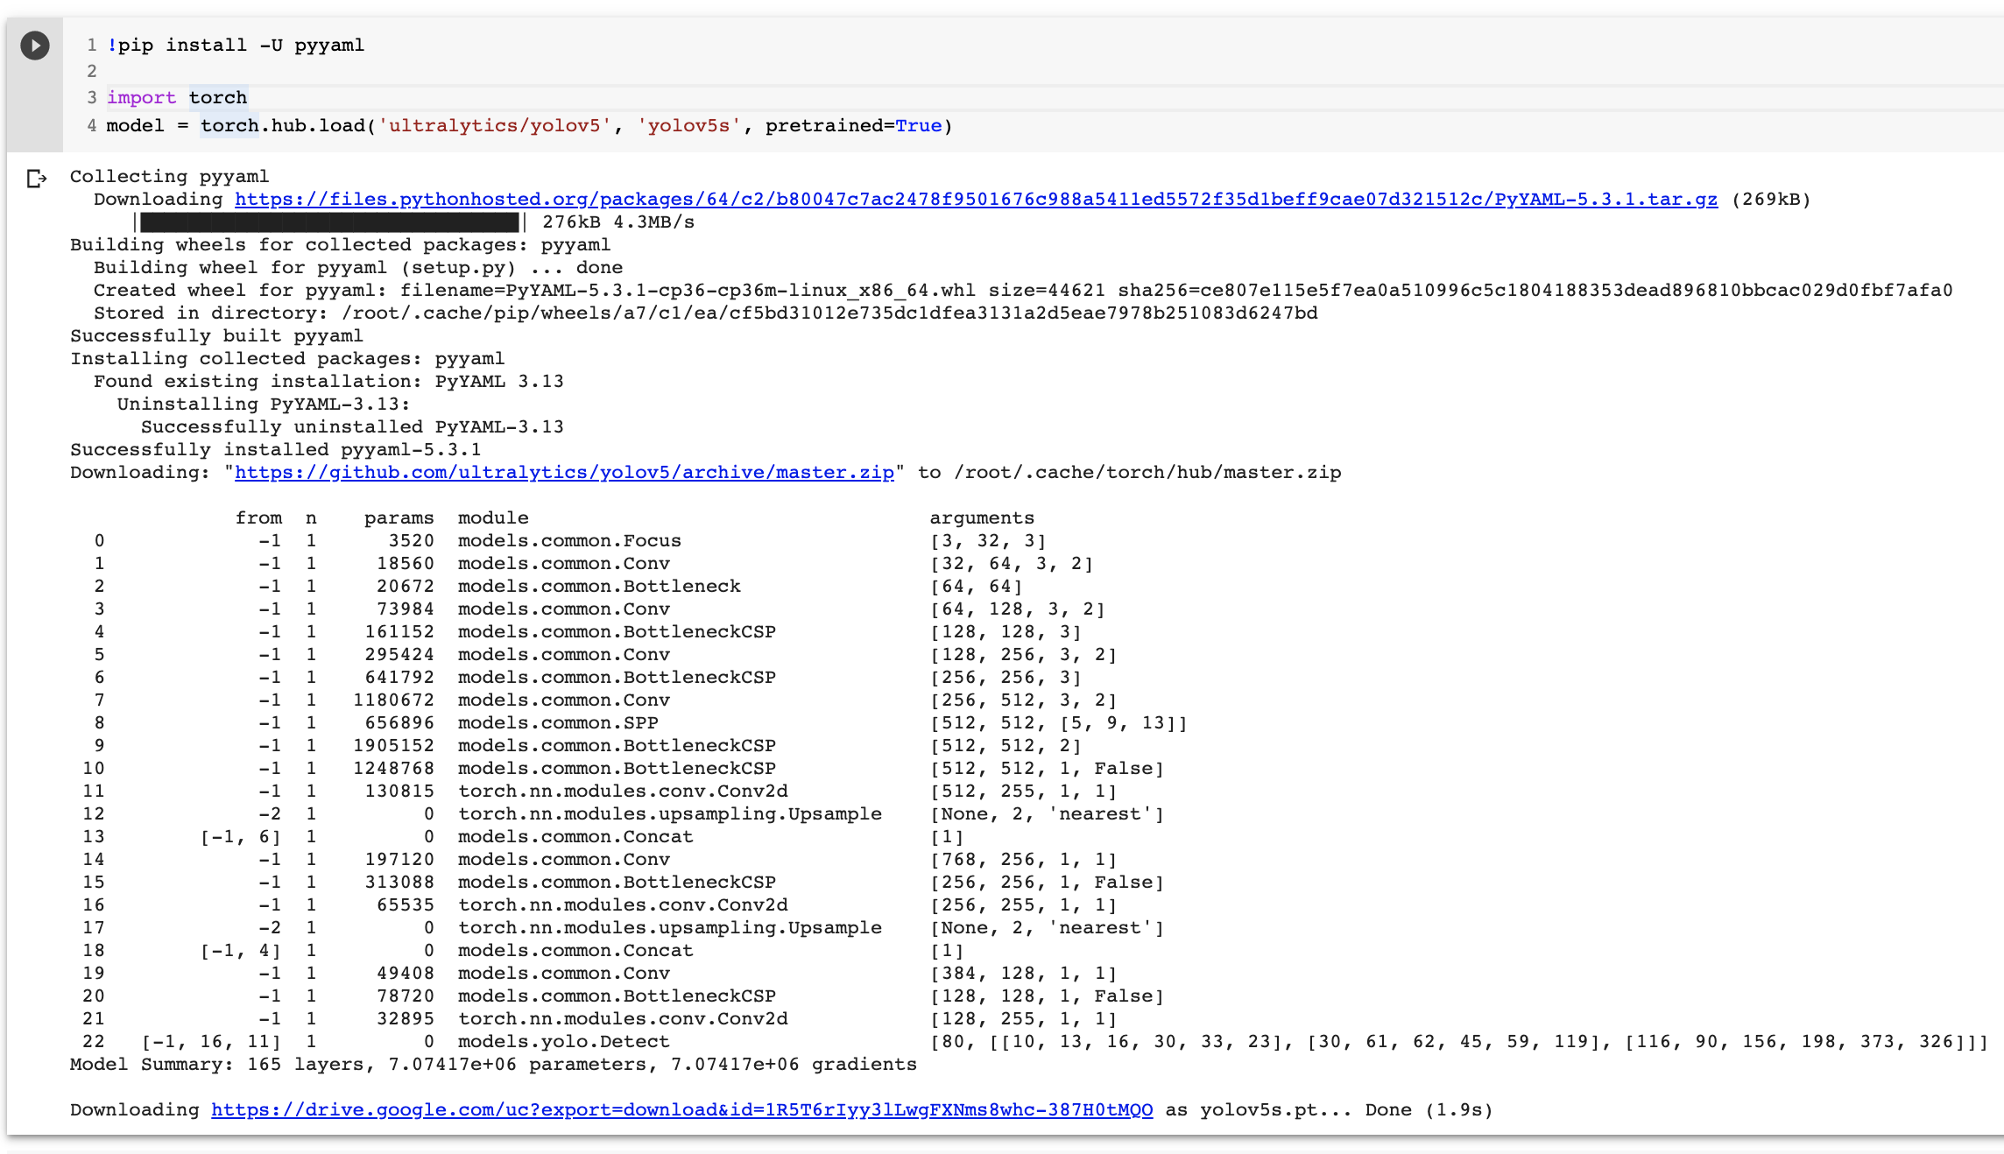
Task: Click 'models.common.Focus' row entry
Action: click(x=569, y=541)
